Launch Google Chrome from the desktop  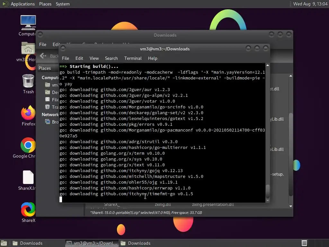point(28,145)
